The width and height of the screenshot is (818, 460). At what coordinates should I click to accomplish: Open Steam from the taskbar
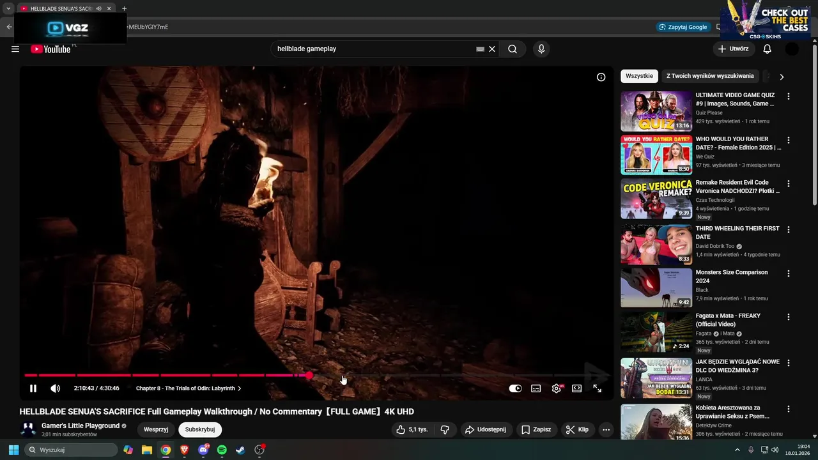pyautogui.click(x=240, y=450)
